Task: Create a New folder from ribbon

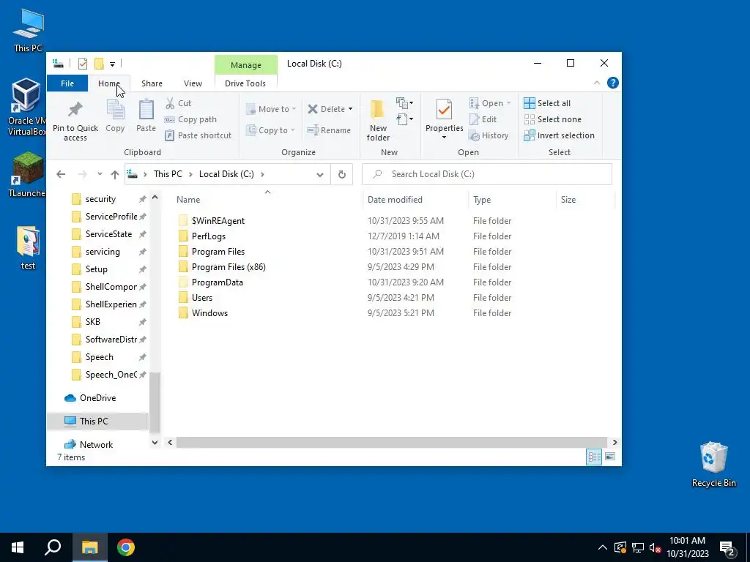Action: pyautogui.click(x=378, y=120)
